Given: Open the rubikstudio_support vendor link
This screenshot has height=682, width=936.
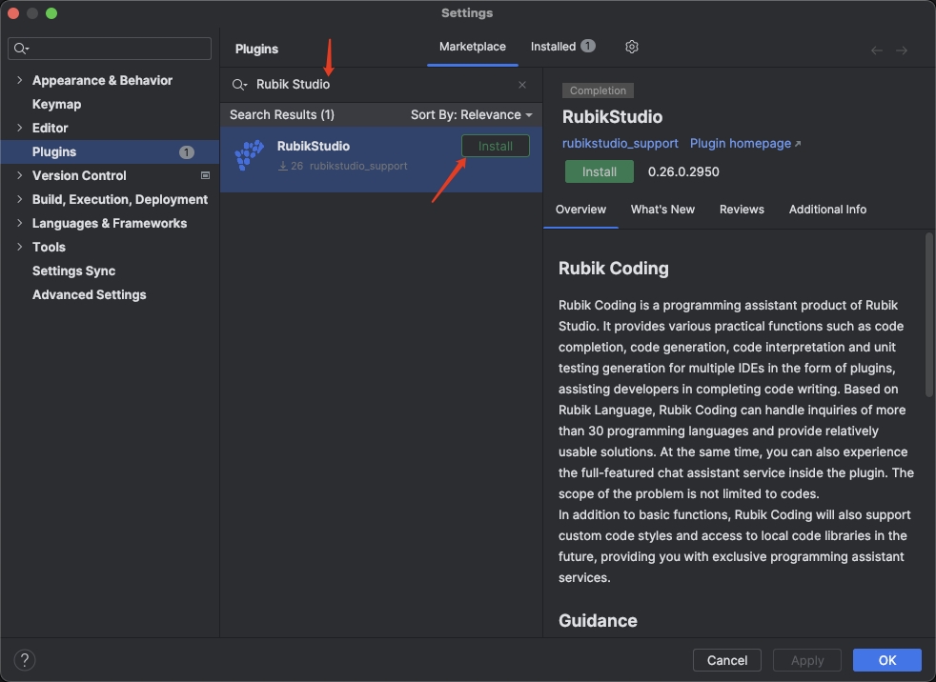Looking at the screenshot, I should pyautogui.click(x=620, y=143).
